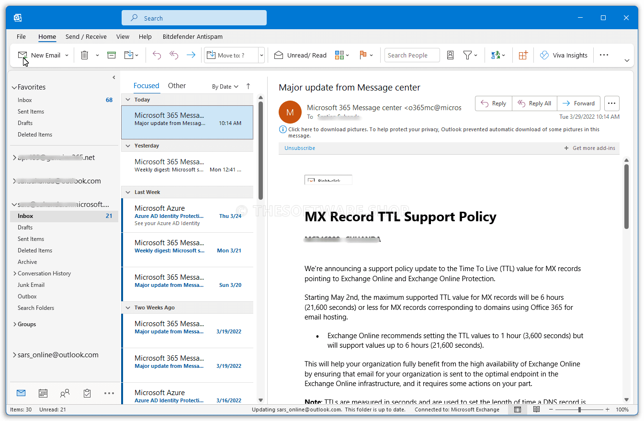Toggle Unread/Read status
Viewport: 644px width, 421px height.
point(300,55)
